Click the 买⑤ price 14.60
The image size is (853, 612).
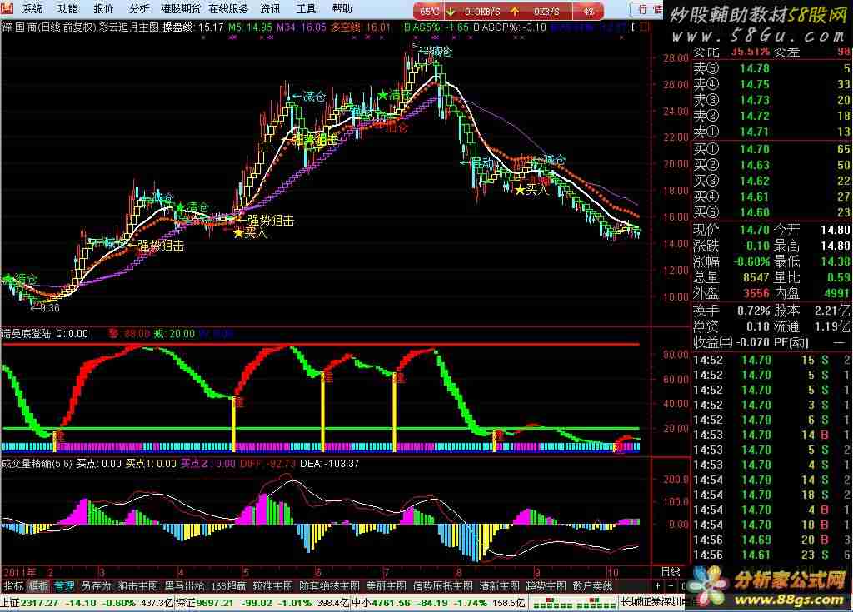tap(755, 212)
